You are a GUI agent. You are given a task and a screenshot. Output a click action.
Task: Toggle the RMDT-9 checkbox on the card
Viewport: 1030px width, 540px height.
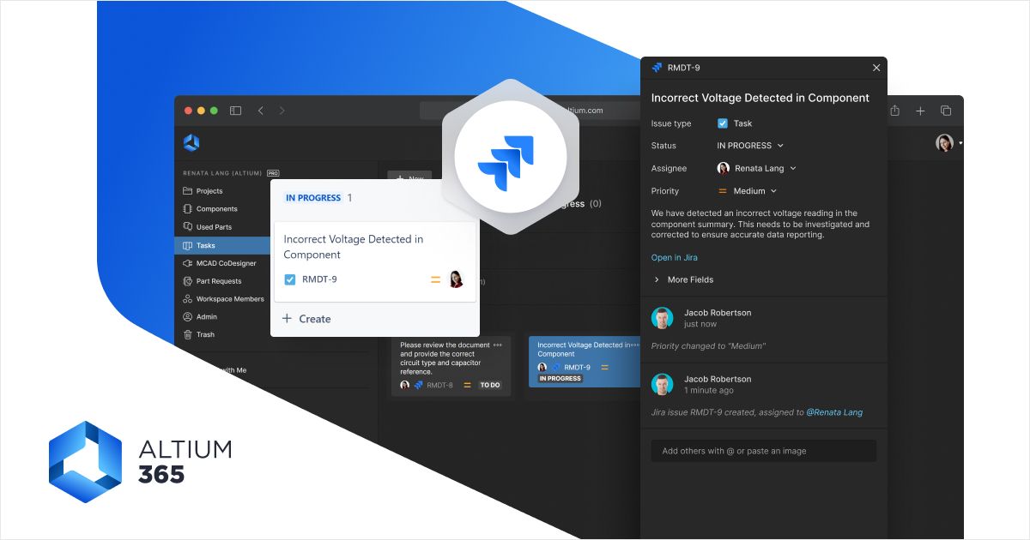[x=290, y=279]
